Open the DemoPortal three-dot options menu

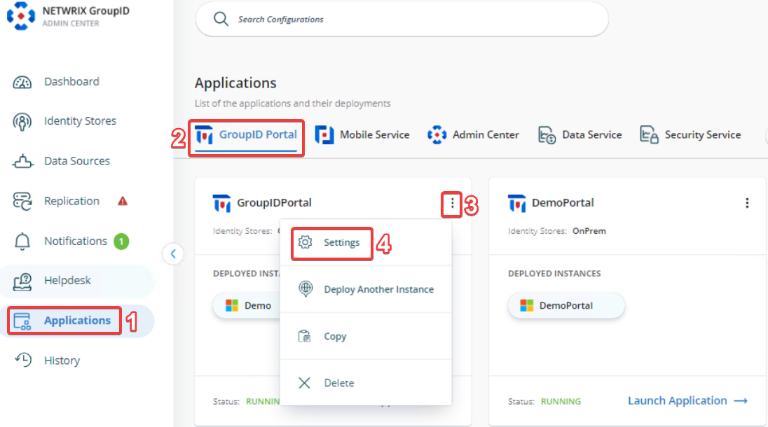pyautogui.click(x=747, y=203)
